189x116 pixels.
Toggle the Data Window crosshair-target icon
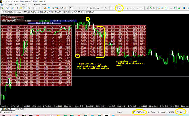click(x=17, y=8)
